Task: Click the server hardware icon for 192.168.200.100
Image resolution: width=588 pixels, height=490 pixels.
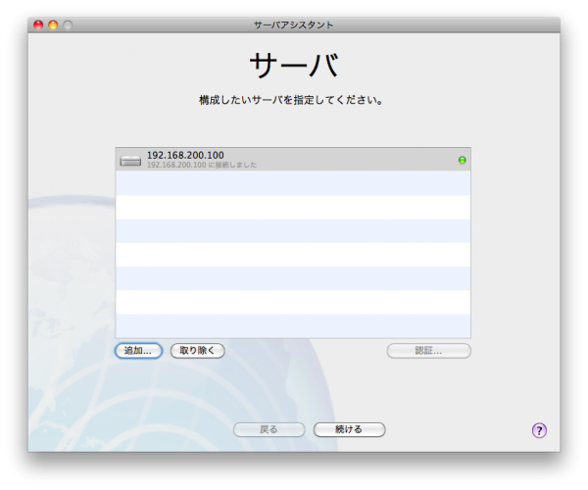Action: pos(130,161)
